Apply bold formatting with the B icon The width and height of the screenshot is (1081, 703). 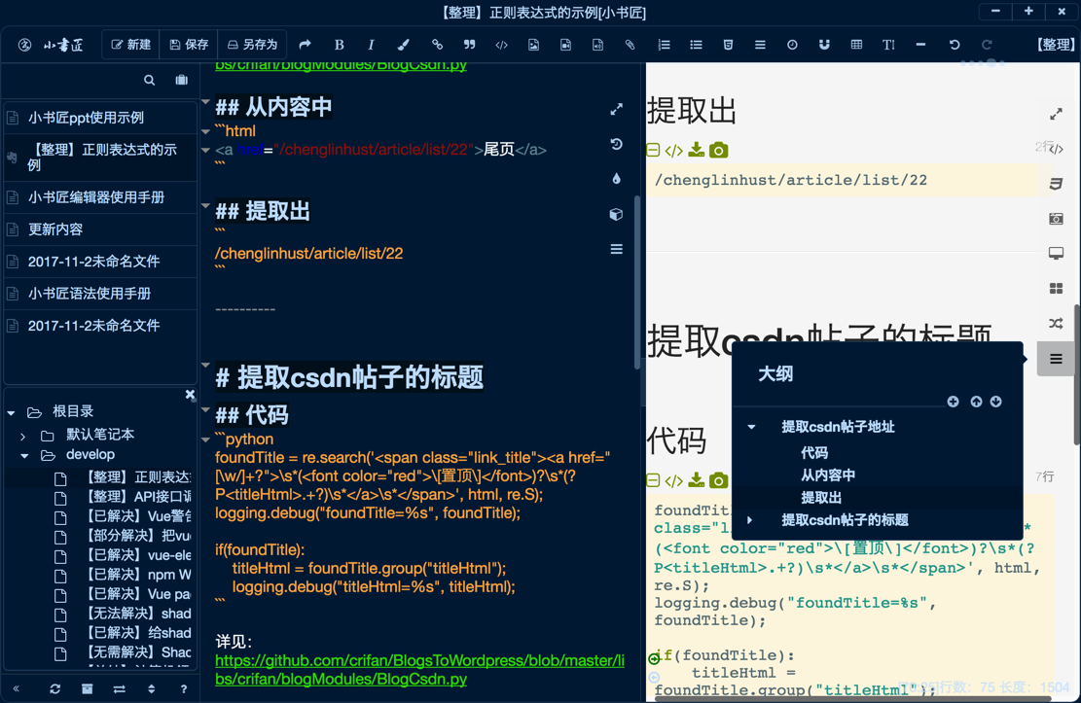[x=339, y=44]
